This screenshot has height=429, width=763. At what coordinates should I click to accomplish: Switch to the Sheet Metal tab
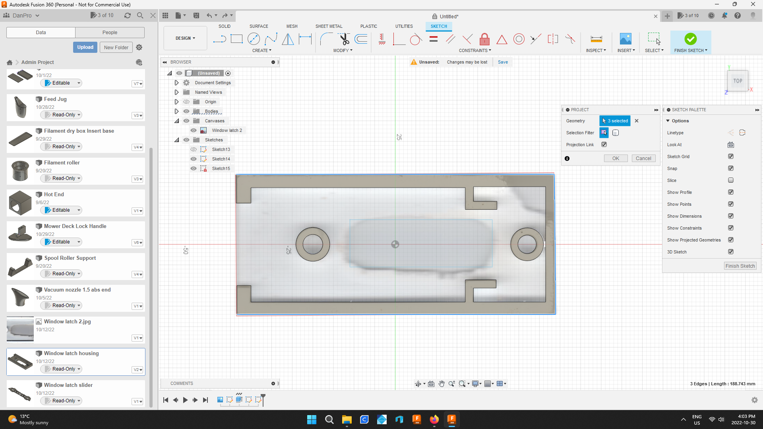click(329, 26)
